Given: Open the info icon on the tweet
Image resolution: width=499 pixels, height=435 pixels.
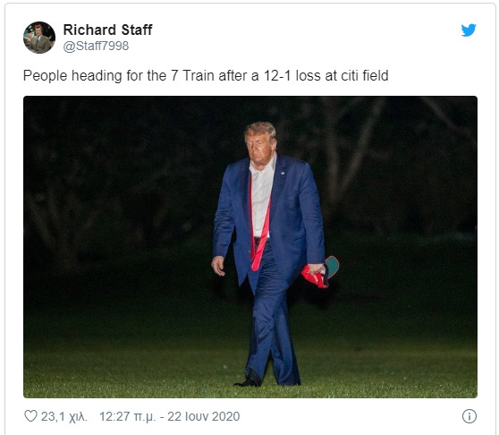Looking at the screenshot, I should [x=469, y=416].
